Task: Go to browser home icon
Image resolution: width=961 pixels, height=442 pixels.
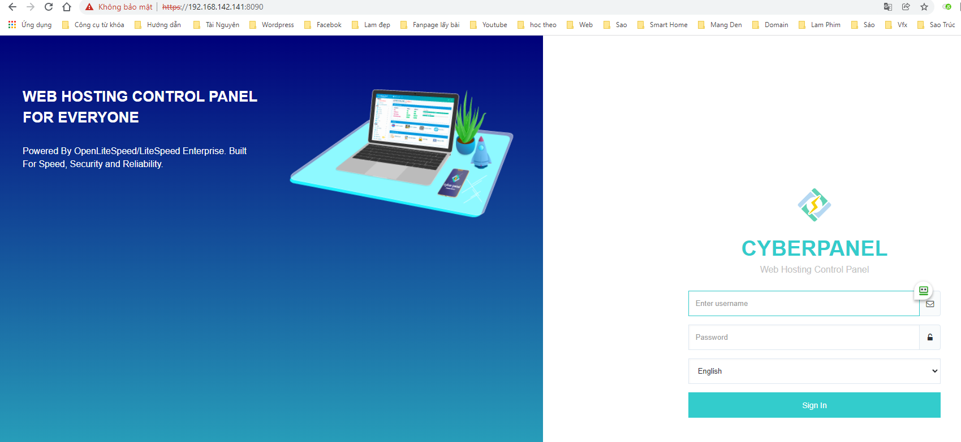Action: pyautogui.click(x=67, y=7)
